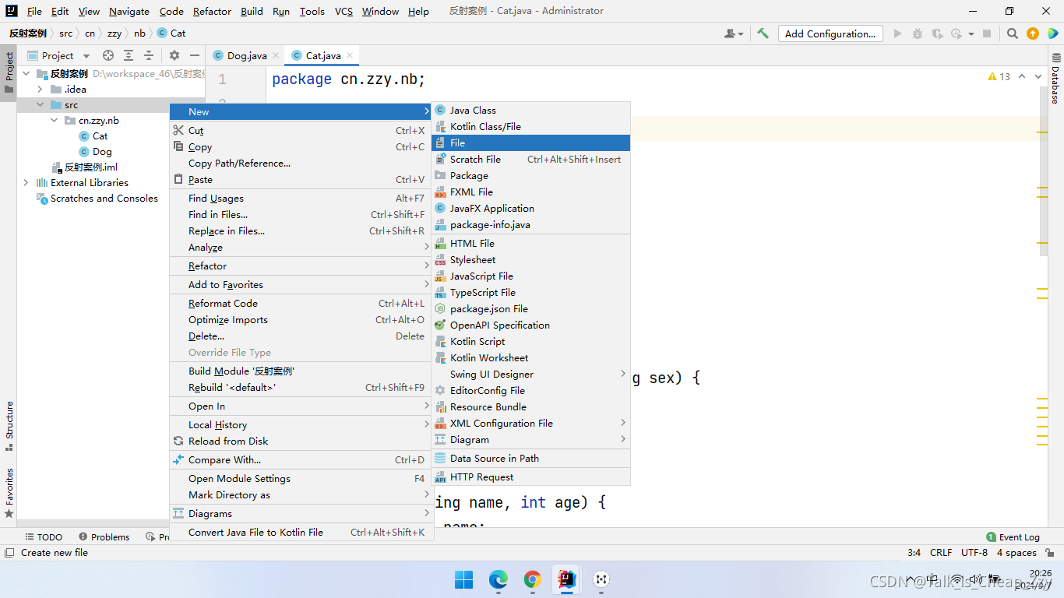
Task: Click 4 spaces indent setting in status bar
Action: tap(1016, 552)
